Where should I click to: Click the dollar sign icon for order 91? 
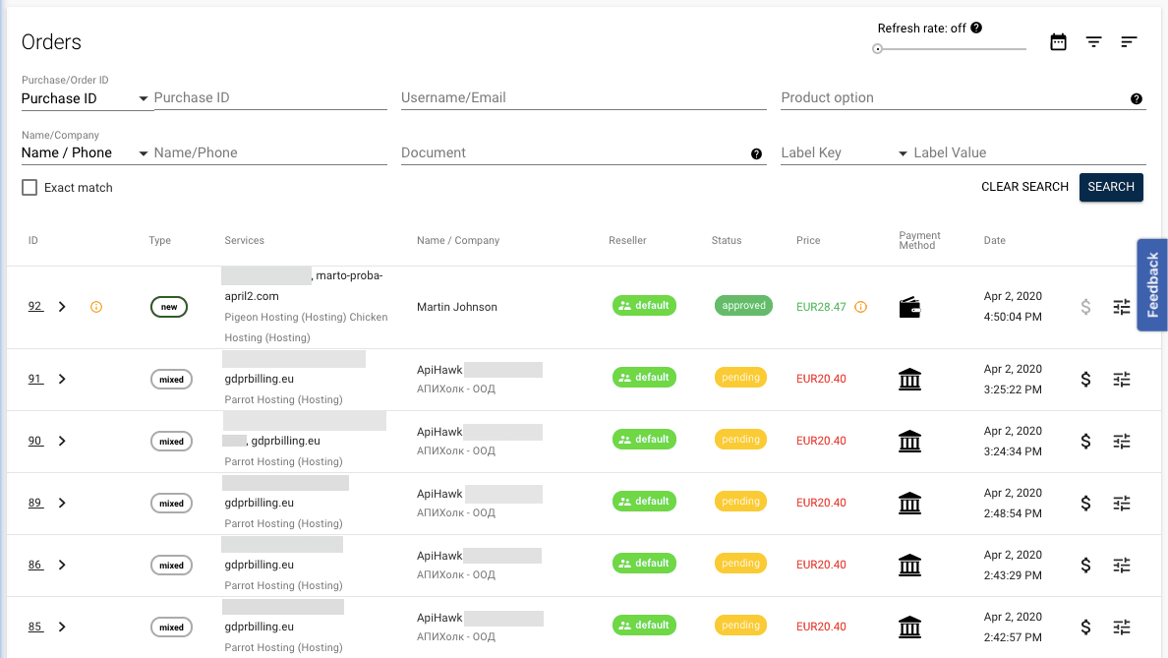[1085, 380]
